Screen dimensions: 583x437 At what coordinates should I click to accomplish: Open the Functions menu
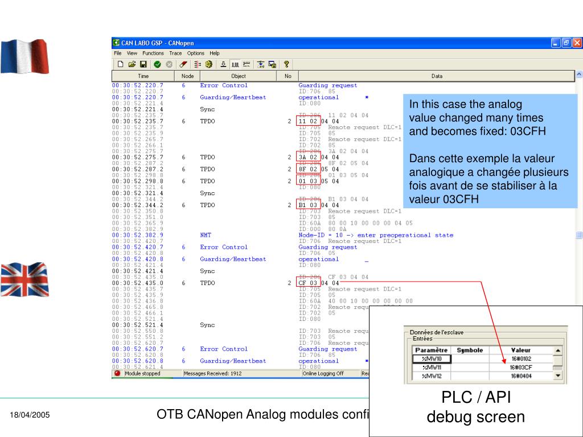point(153,53)
